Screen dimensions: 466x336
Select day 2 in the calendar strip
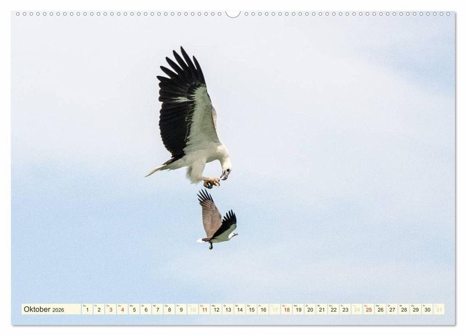(x=99, y=309)
